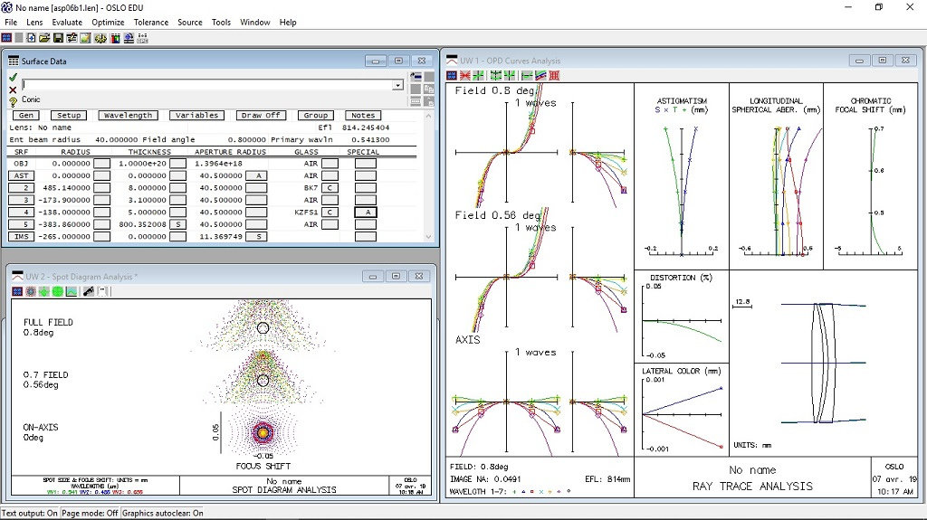Image resolution: width=927 pixels, height=520 pixels.
Task: Click the globe icon in main toolbar
Action: point(129,38)
